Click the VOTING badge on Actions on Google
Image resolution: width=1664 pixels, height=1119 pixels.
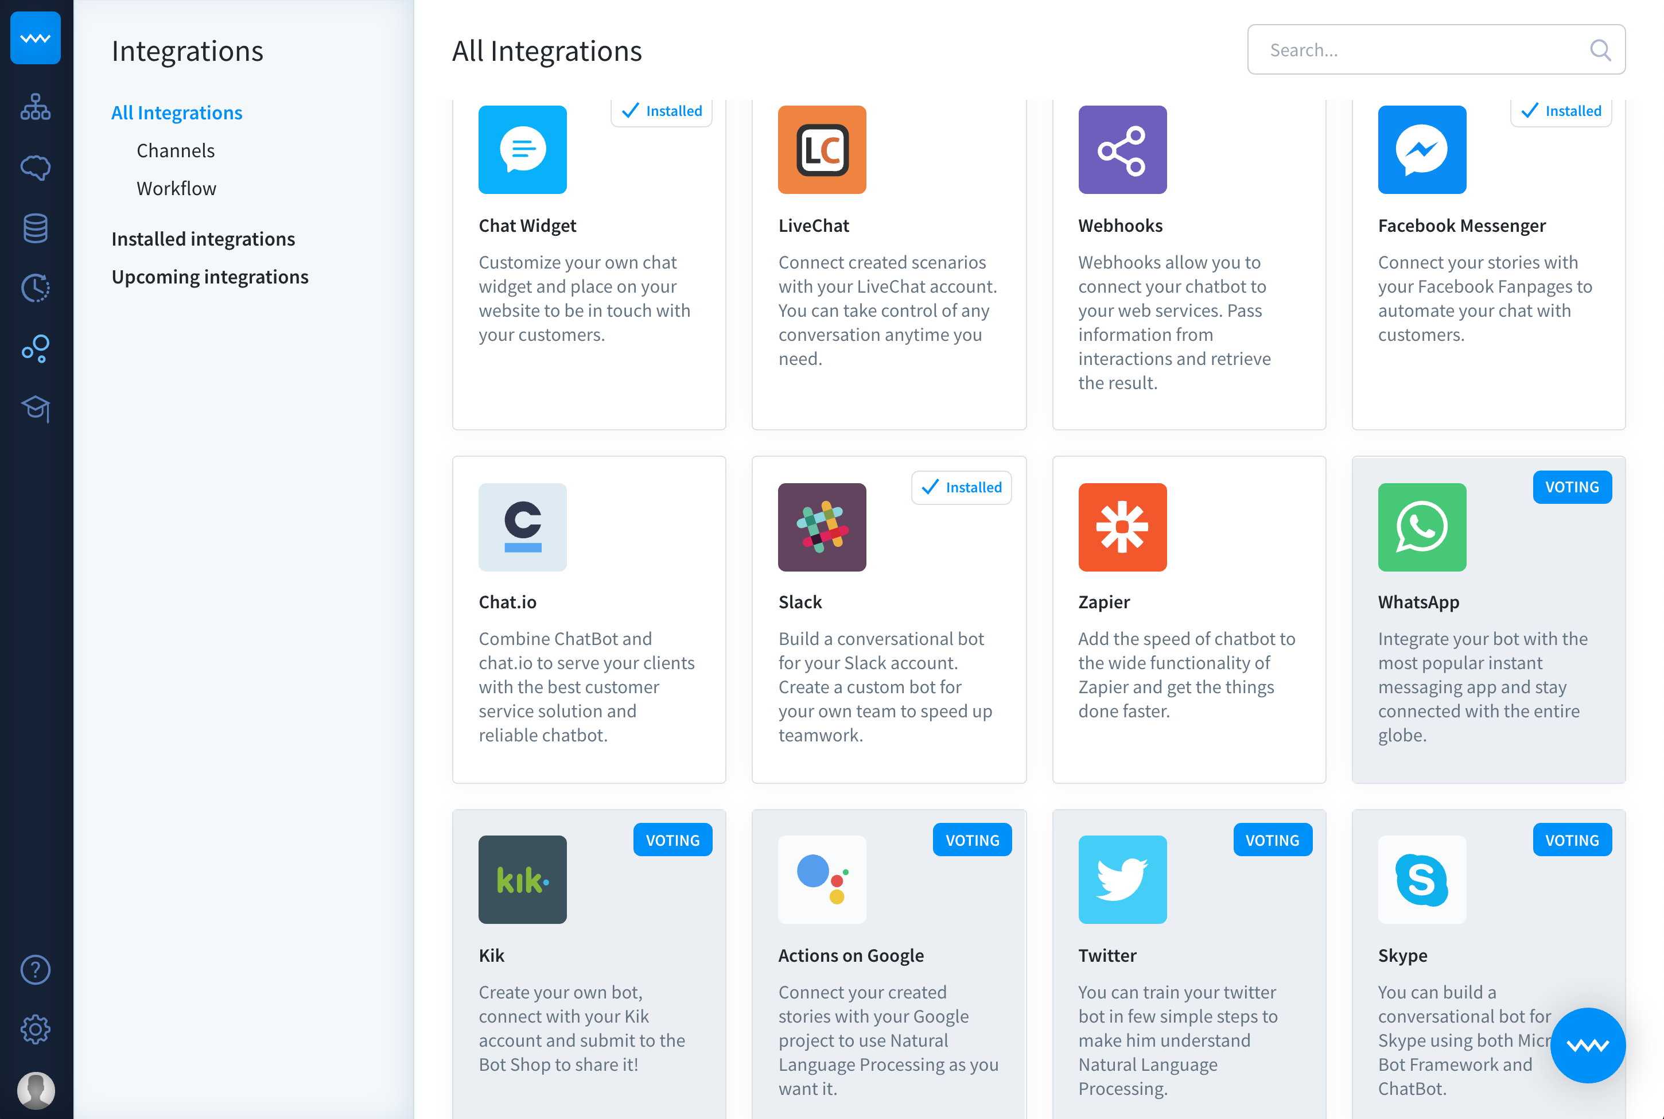973,840
